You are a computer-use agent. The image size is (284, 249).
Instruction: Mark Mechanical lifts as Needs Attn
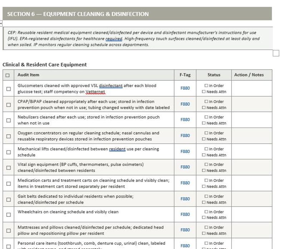[x=204, y=155]
